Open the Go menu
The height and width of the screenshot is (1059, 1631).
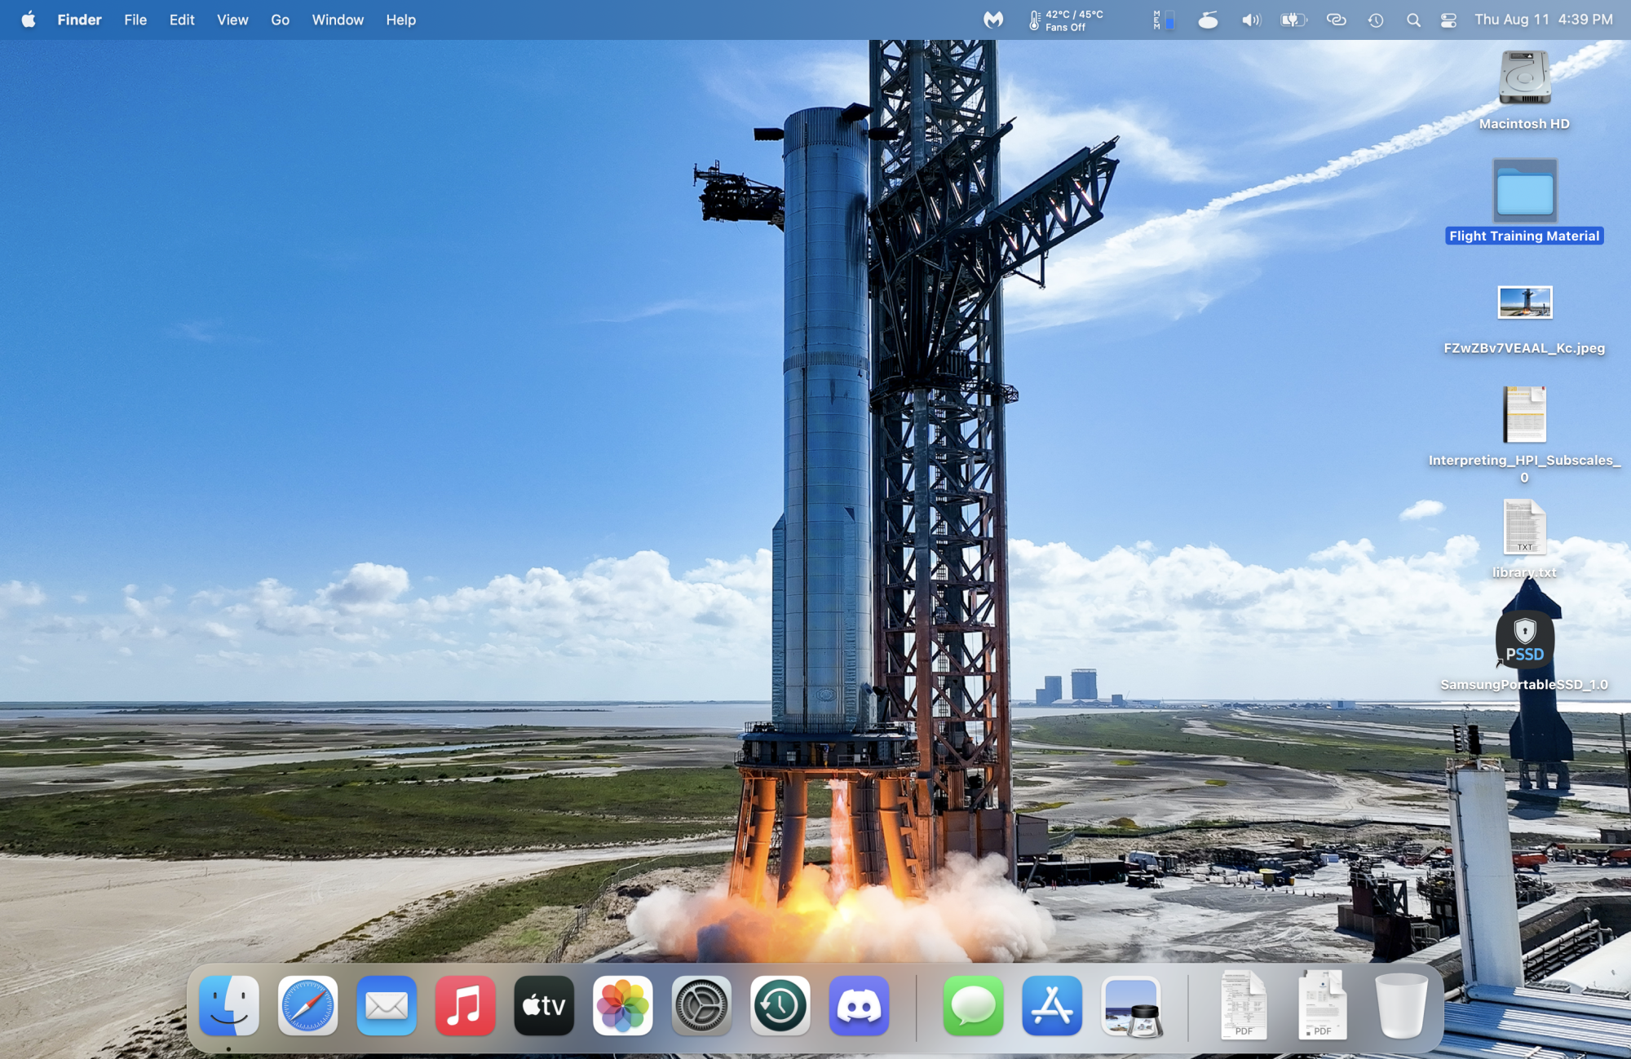tap(280, 20)
